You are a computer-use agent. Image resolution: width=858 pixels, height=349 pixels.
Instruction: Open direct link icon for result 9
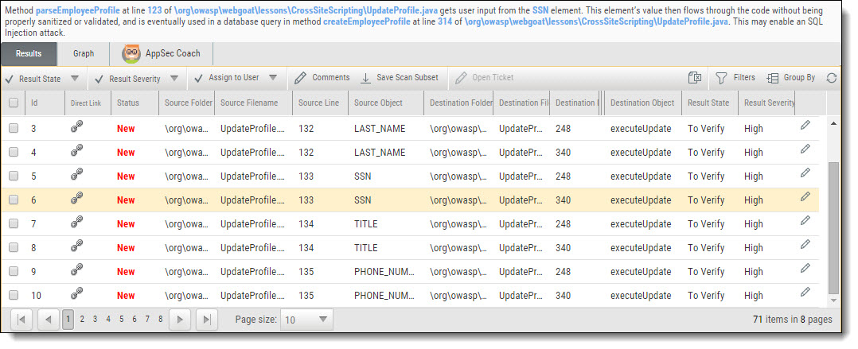click(76, 271)
